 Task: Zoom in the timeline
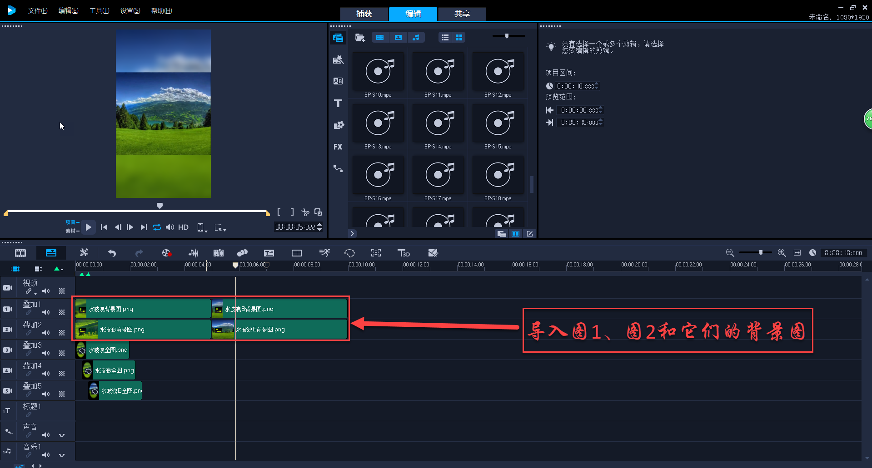coord(782,253)
